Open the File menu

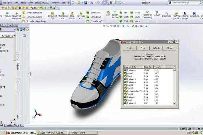(4, 3)
